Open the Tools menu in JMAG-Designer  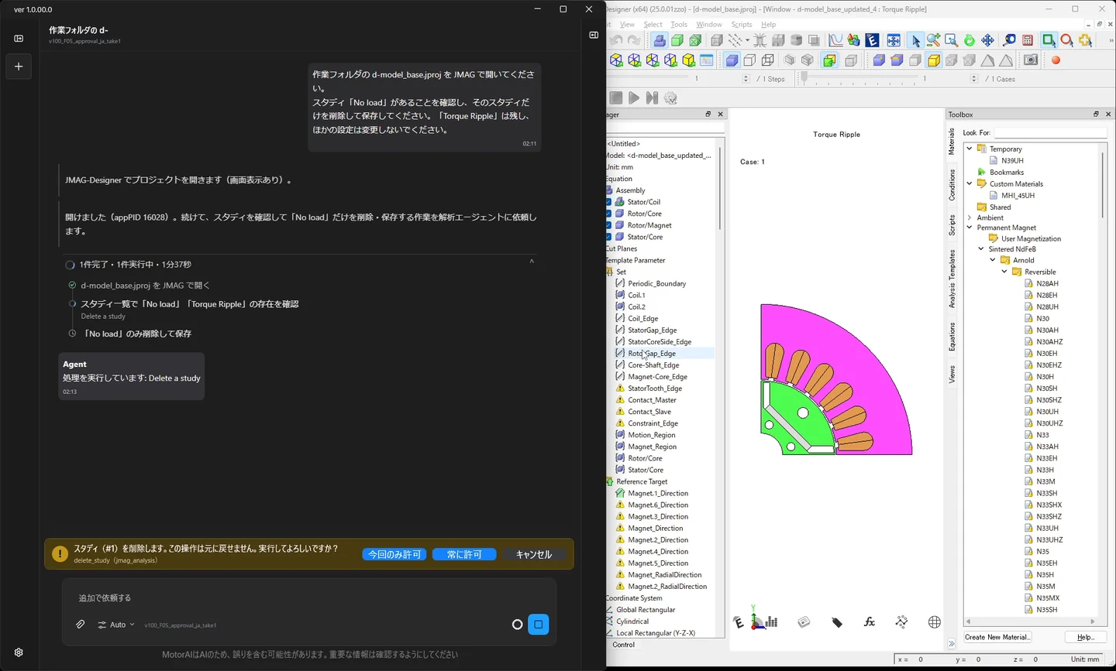click(679, 25)
